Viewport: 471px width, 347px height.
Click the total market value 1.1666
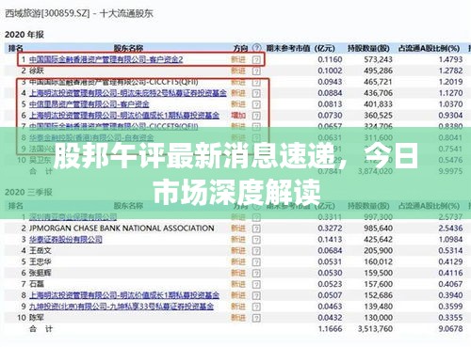(330, 329)
